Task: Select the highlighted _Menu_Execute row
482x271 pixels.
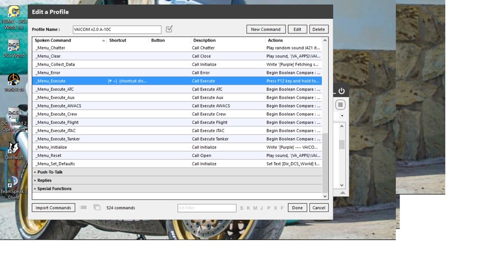Action: click(177, 81)
